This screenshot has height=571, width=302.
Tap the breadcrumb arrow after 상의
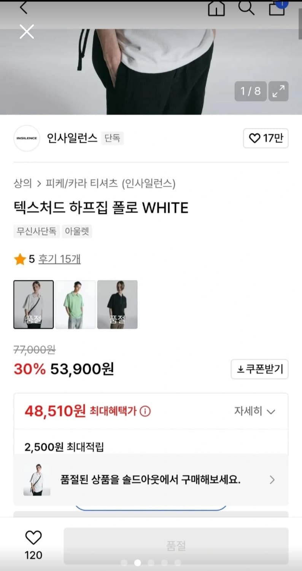tap(38, 183)
